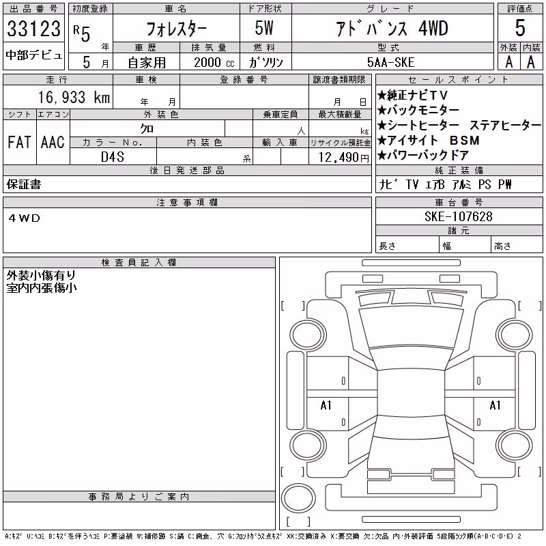This screenshot has width=546, height=546.
Task: Click the 純正ナビTV sales point line
Action: 412,95
